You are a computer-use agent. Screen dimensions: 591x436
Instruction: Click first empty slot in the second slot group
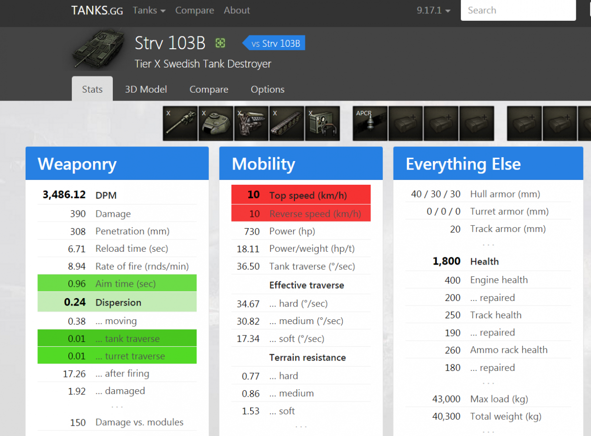coord(525,124)
